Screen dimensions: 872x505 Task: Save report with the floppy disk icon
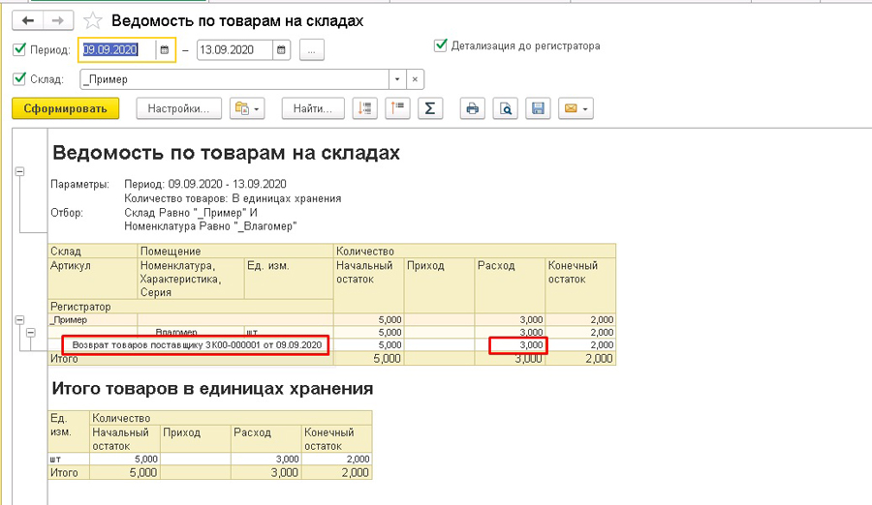tap(539, 109)
